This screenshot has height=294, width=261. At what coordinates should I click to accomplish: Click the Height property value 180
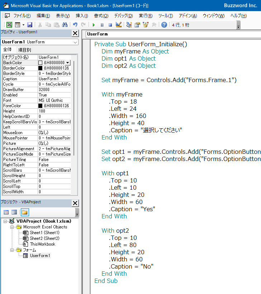point(54,111)
